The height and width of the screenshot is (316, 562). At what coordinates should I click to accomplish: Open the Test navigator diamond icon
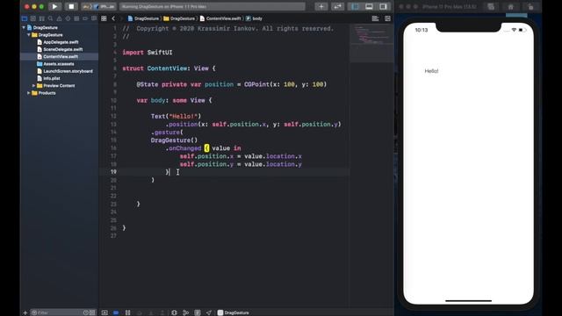pos(68,18)
